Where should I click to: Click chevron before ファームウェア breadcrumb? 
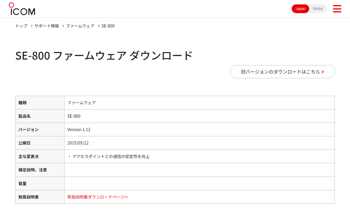coord(63,26)
